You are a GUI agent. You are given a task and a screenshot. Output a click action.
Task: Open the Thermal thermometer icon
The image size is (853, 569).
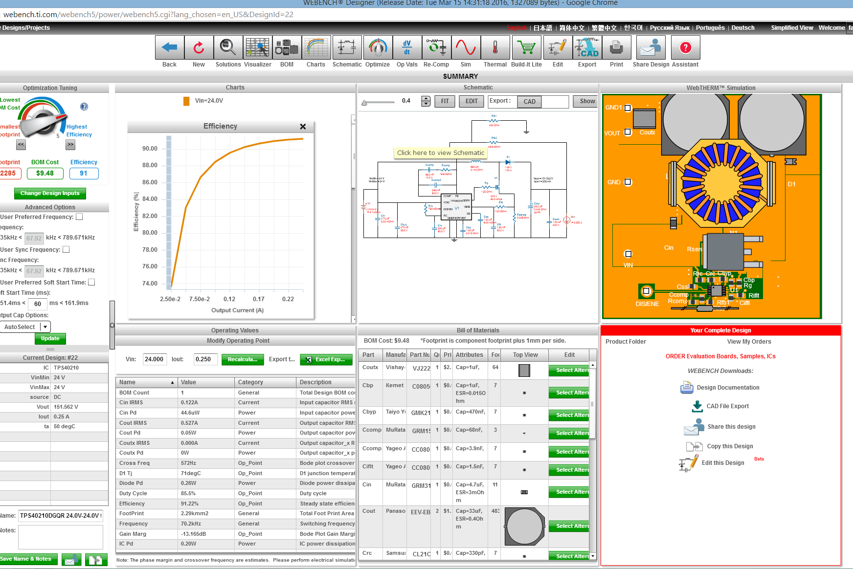[x=495, y=48]
